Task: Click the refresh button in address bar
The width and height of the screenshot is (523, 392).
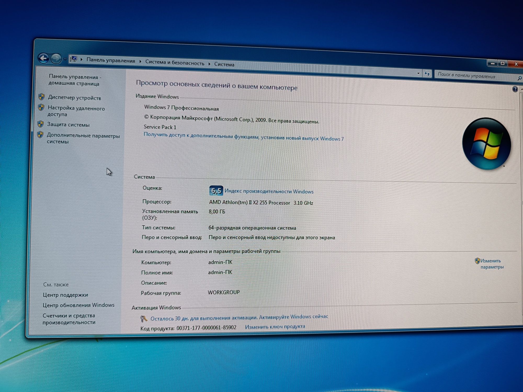Action: [427, 74]
